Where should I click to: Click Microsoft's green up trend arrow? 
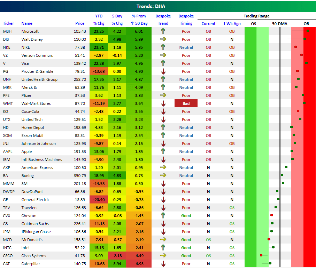(163, 31)
